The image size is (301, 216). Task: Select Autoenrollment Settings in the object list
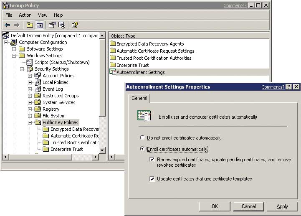click(x=140, y=72)
